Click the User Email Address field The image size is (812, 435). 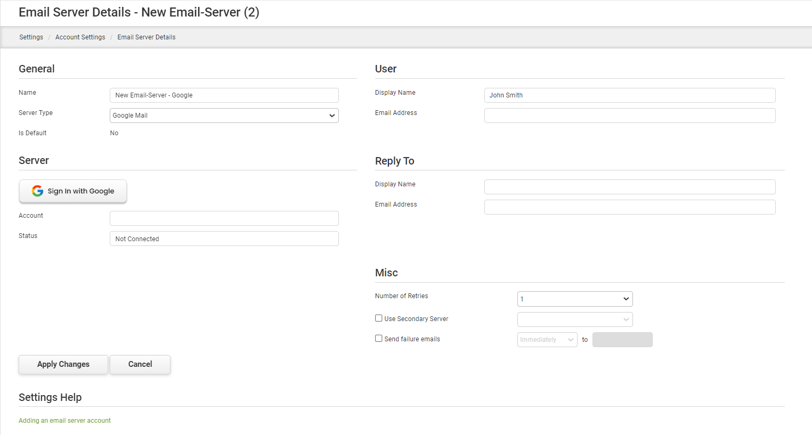(x=630, y=116)
